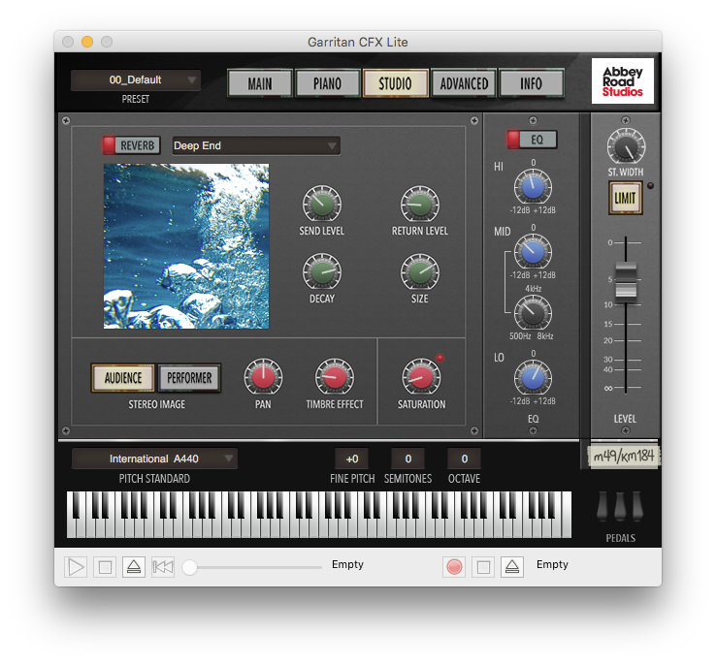This screenshot has height=664, width=716.
Task: Click the ST. WIDTH knob
Action: (626, 147)
